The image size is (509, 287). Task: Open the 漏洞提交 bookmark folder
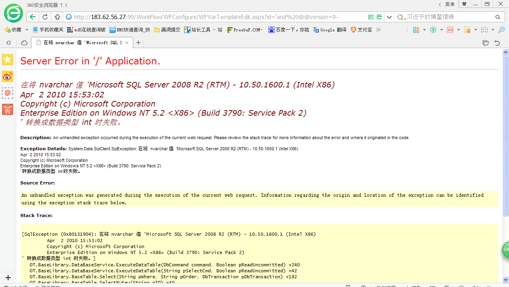pyautogui.click(x=167, y=30)
